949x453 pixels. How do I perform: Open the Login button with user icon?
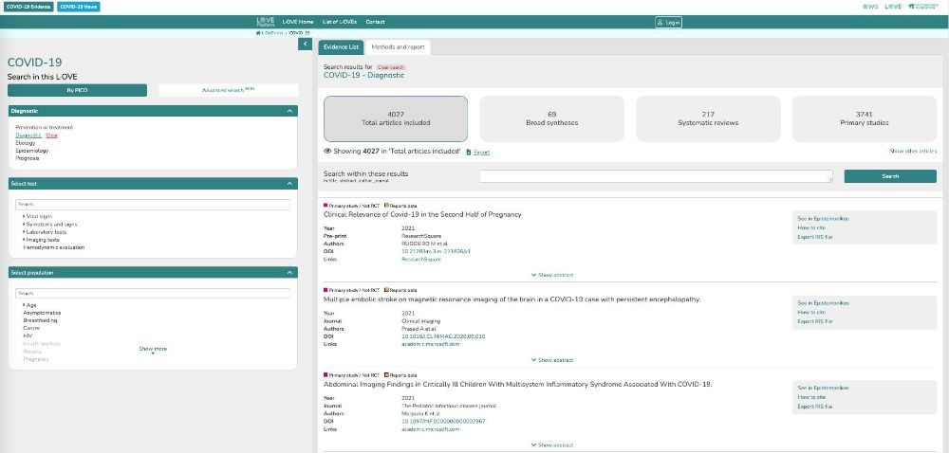pos(668,22)
